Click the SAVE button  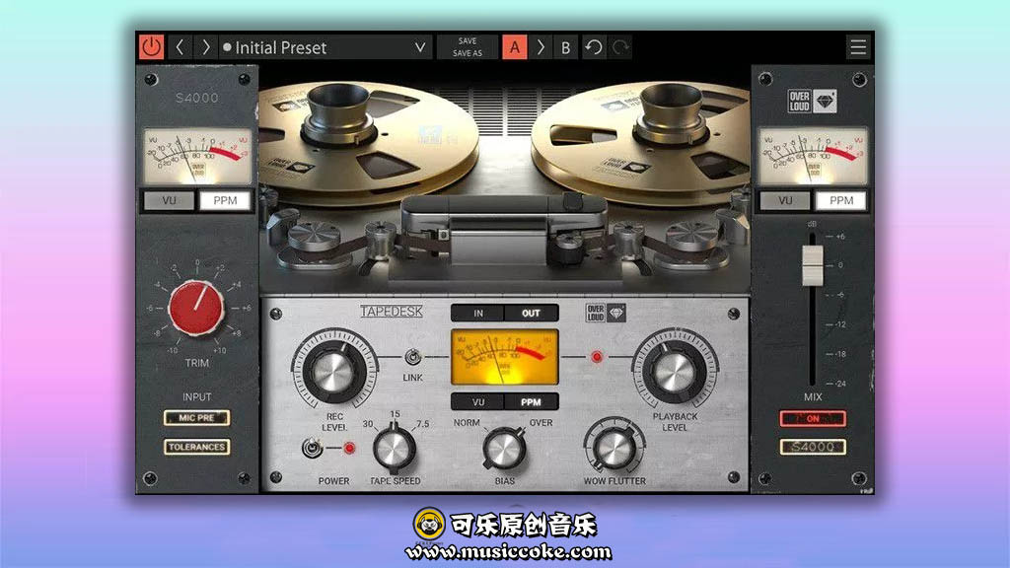(x=468, y=40)
